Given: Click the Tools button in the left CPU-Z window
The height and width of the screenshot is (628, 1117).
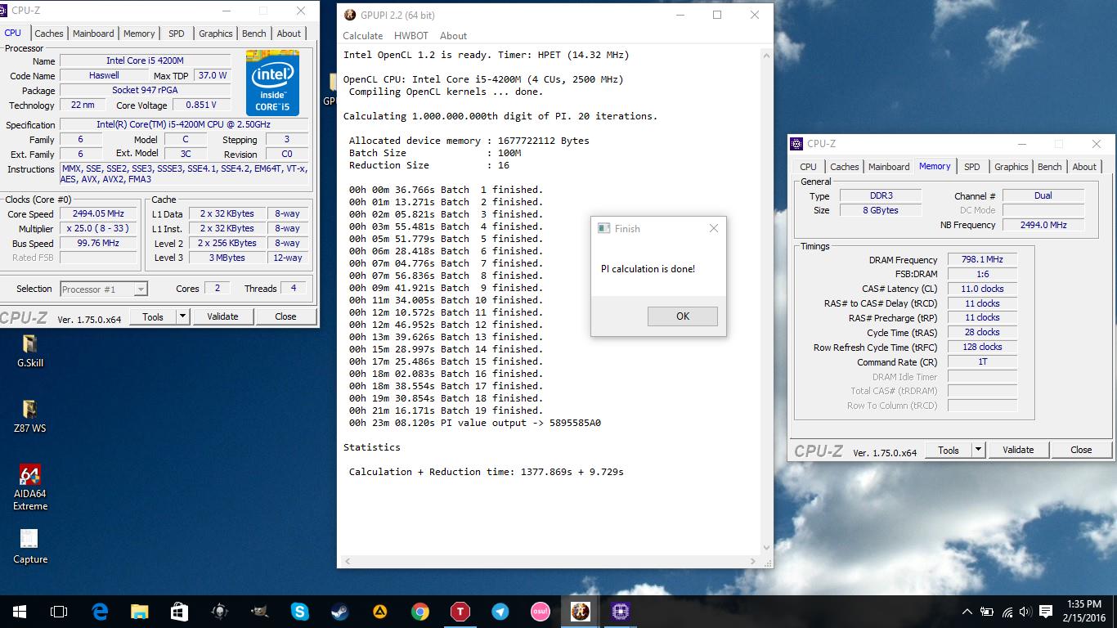Looking at the screenshot, I should (153, 316).
